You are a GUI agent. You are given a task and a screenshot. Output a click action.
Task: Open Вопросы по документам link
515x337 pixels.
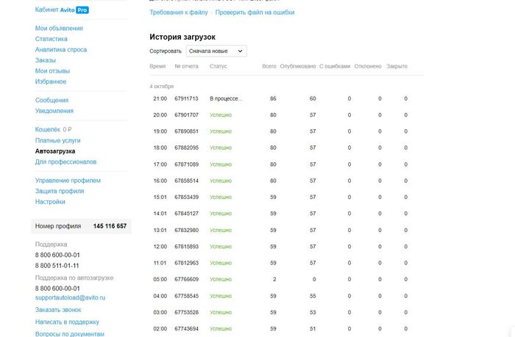coord(70,334)
